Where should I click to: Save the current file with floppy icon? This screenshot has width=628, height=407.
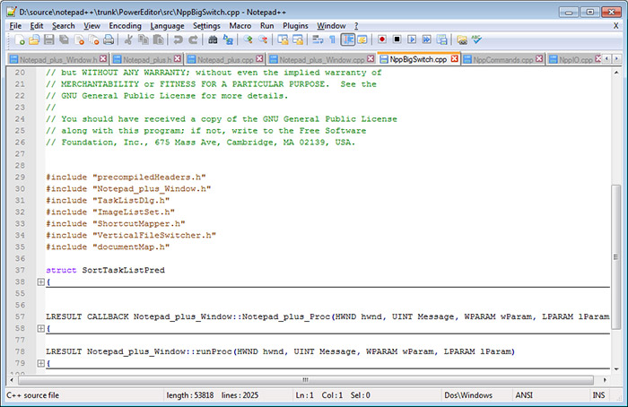pos(48,39)
